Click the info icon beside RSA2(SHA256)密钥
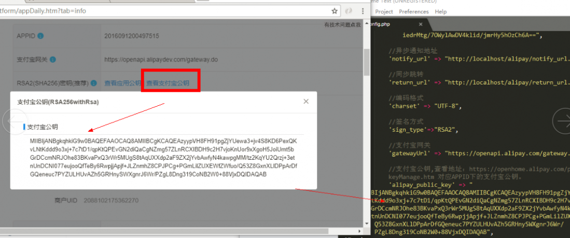 coord(94,83)
